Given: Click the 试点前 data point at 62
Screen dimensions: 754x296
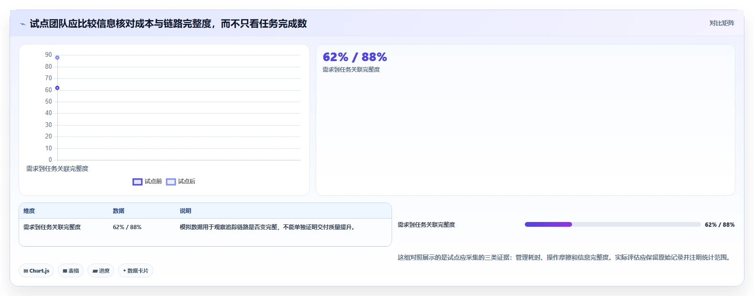Looking at the screenshot, I should point(57,88).
